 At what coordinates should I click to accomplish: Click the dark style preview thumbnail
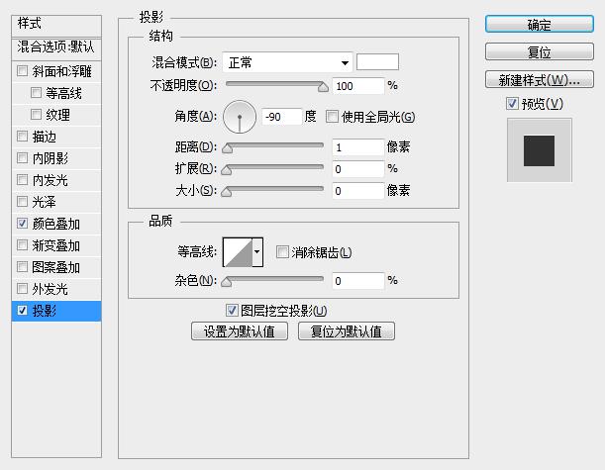click(x=539, y=150)
